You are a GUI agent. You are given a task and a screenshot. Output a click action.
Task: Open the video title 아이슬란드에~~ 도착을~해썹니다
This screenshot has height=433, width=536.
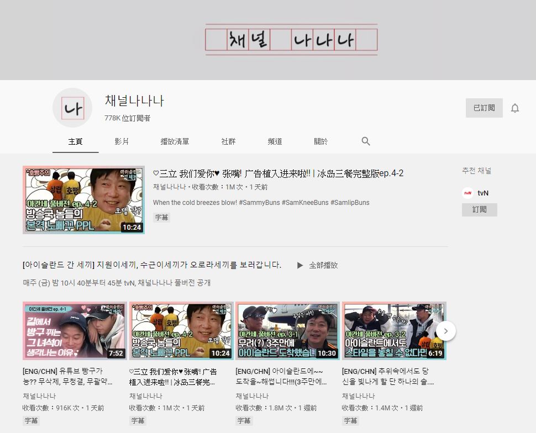tap(281, 376)
